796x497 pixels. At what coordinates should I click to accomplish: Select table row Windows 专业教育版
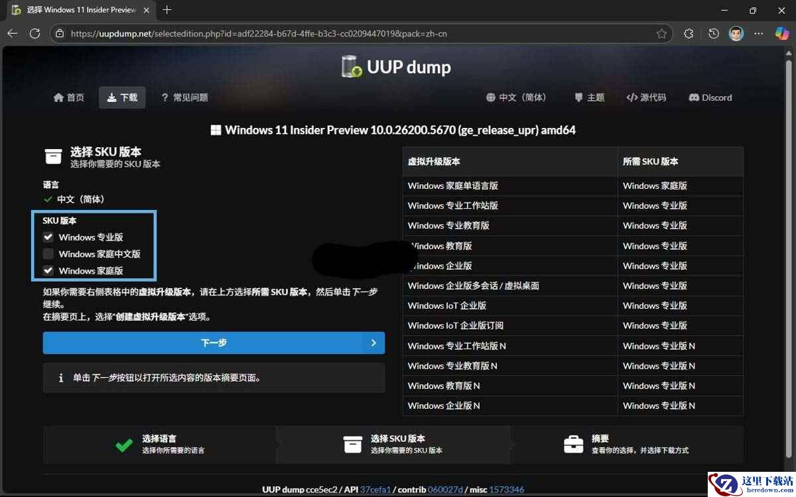(572, 225)
